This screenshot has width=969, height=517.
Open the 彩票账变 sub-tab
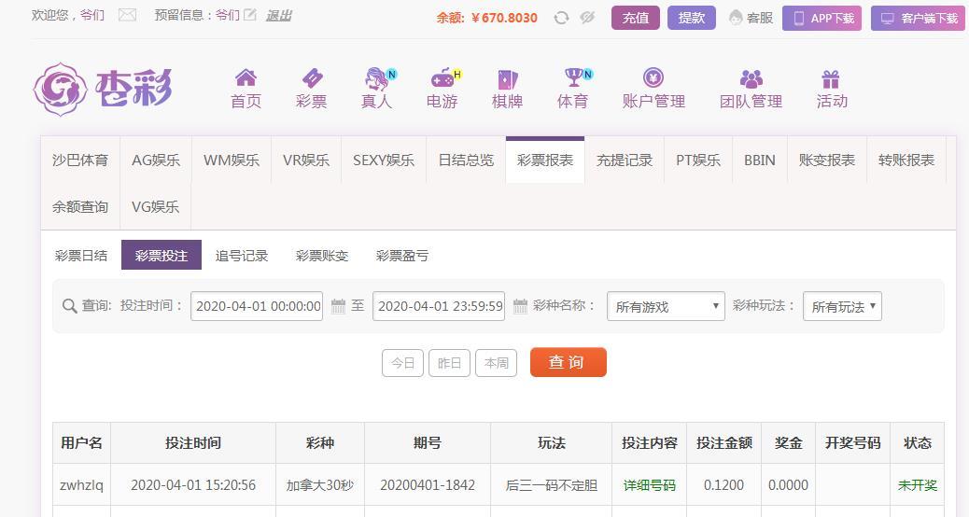pyautogui.click(x=322, y=255)
